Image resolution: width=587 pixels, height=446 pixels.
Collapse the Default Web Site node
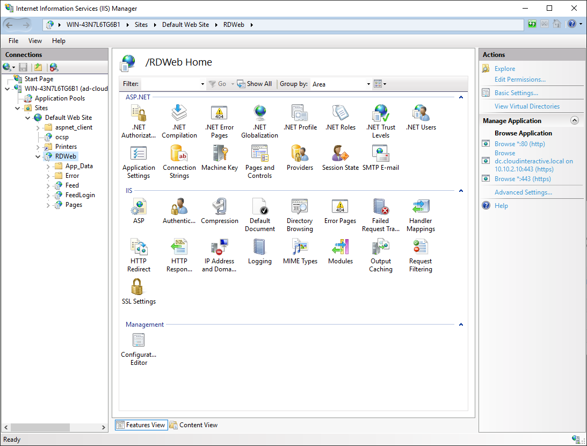28,118
